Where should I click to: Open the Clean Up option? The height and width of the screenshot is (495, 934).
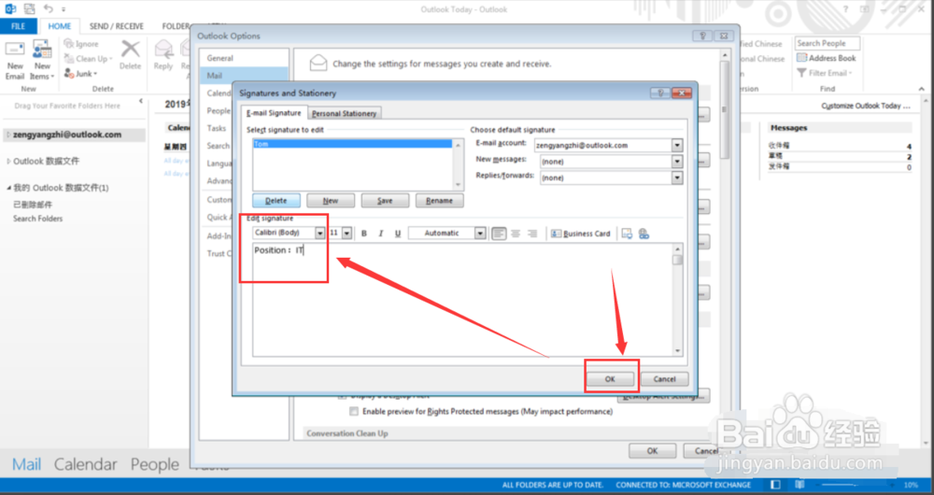point(88,59)
